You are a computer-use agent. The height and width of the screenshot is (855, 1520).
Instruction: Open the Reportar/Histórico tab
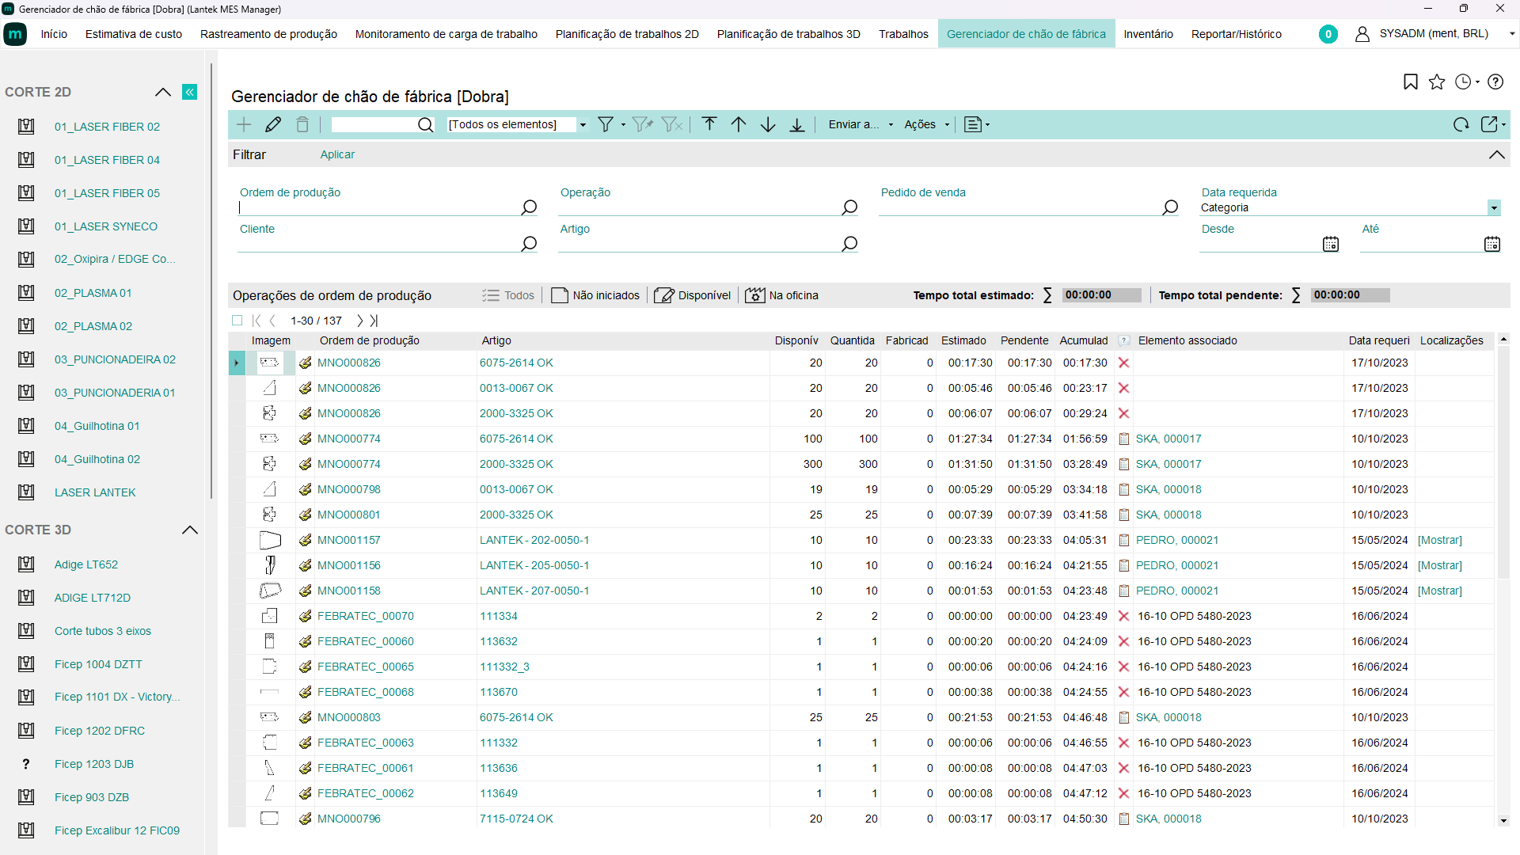(x=1236, y=34)
